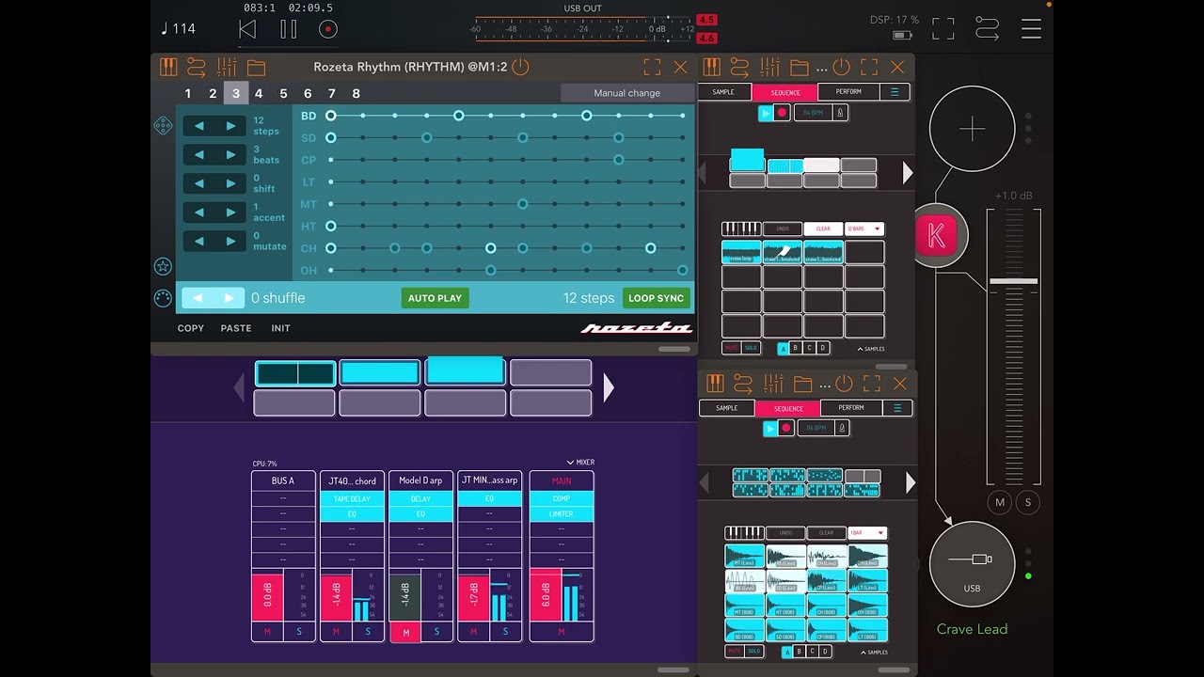The height and width of the screenshot is (677, 1204).
Task: Toggle power icon in upper sampler window
Action: (x=841, y=68)
